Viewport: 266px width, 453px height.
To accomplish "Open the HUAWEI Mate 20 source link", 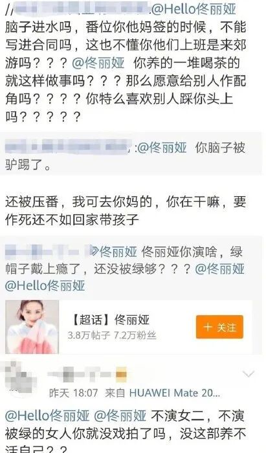I will point(175,393).
